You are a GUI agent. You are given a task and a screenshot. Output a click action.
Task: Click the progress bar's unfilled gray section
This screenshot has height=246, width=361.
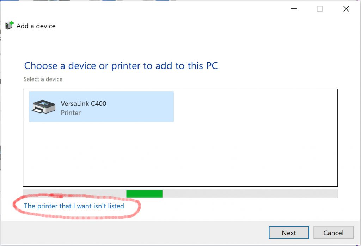point(247,194)
